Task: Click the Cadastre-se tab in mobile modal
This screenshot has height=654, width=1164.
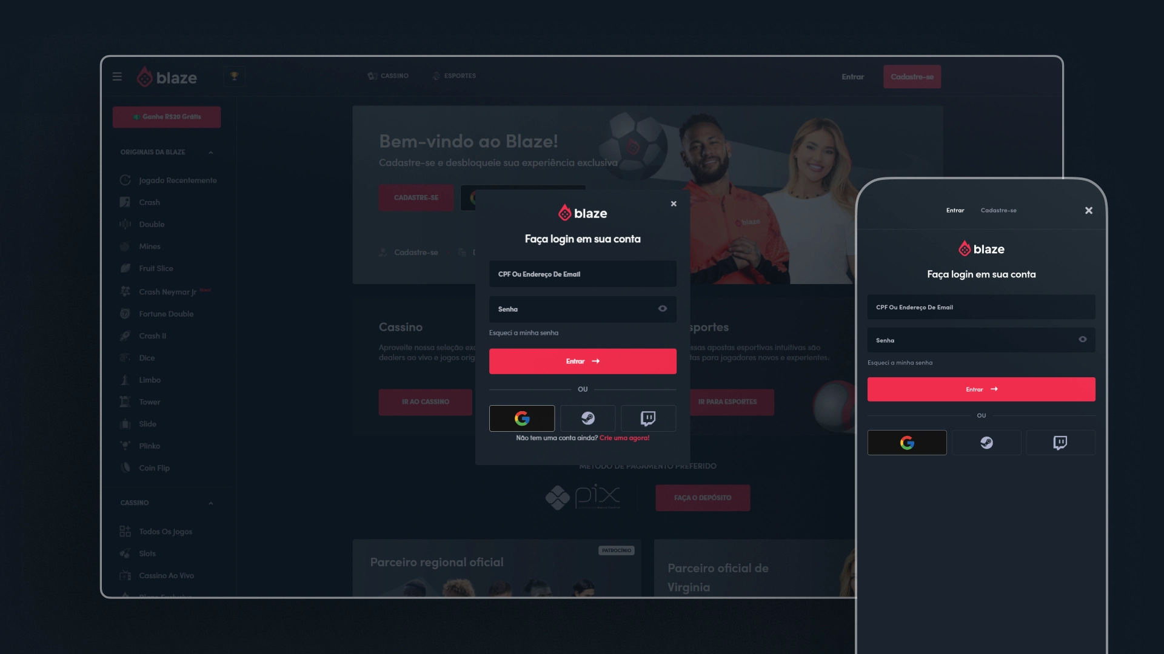Action: (x=998, y=210)
